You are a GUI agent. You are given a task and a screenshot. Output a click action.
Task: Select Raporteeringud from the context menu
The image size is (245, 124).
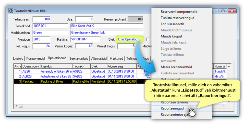(172, 108)
